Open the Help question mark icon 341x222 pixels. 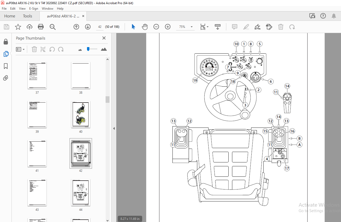click(323, 16)
